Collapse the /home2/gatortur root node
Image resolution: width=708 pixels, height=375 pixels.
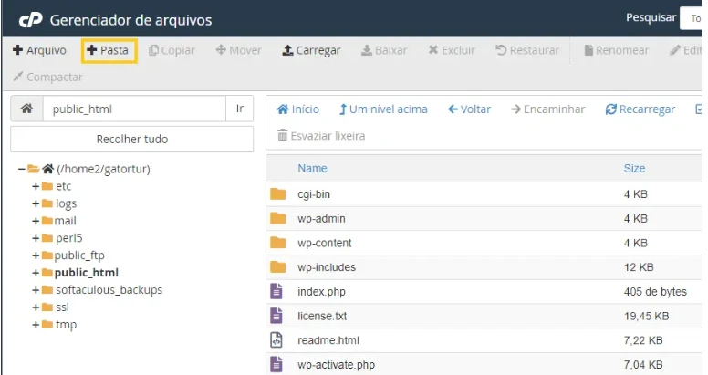pos(21,169)
